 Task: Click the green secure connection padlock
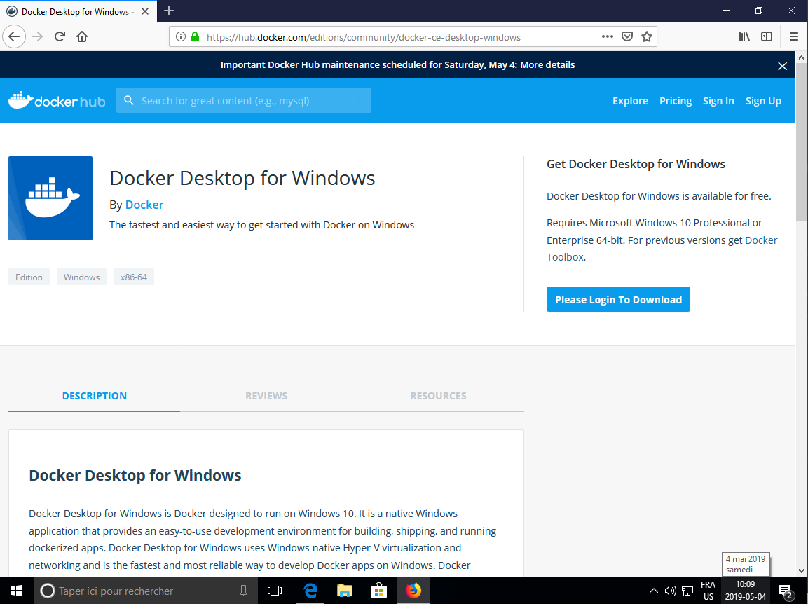click(195, 36)
